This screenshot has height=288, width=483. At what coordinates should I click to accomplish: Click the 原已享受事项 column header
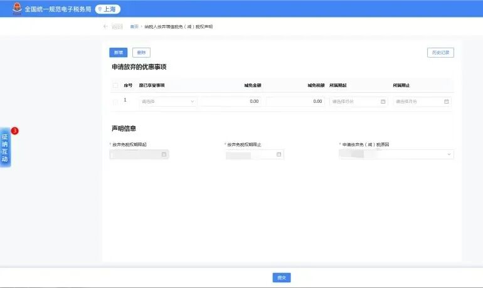[x=152, y=85]
